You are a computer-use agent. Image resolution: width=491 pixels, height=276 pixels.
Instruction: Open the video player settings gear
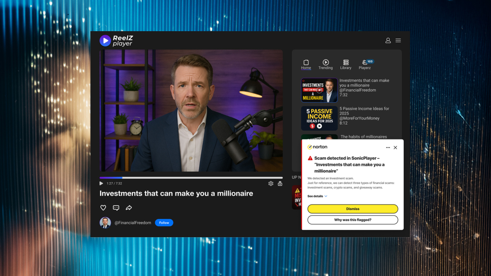271,184
